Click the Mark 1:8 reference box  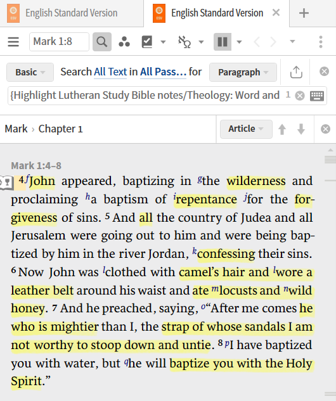[59, 42]
